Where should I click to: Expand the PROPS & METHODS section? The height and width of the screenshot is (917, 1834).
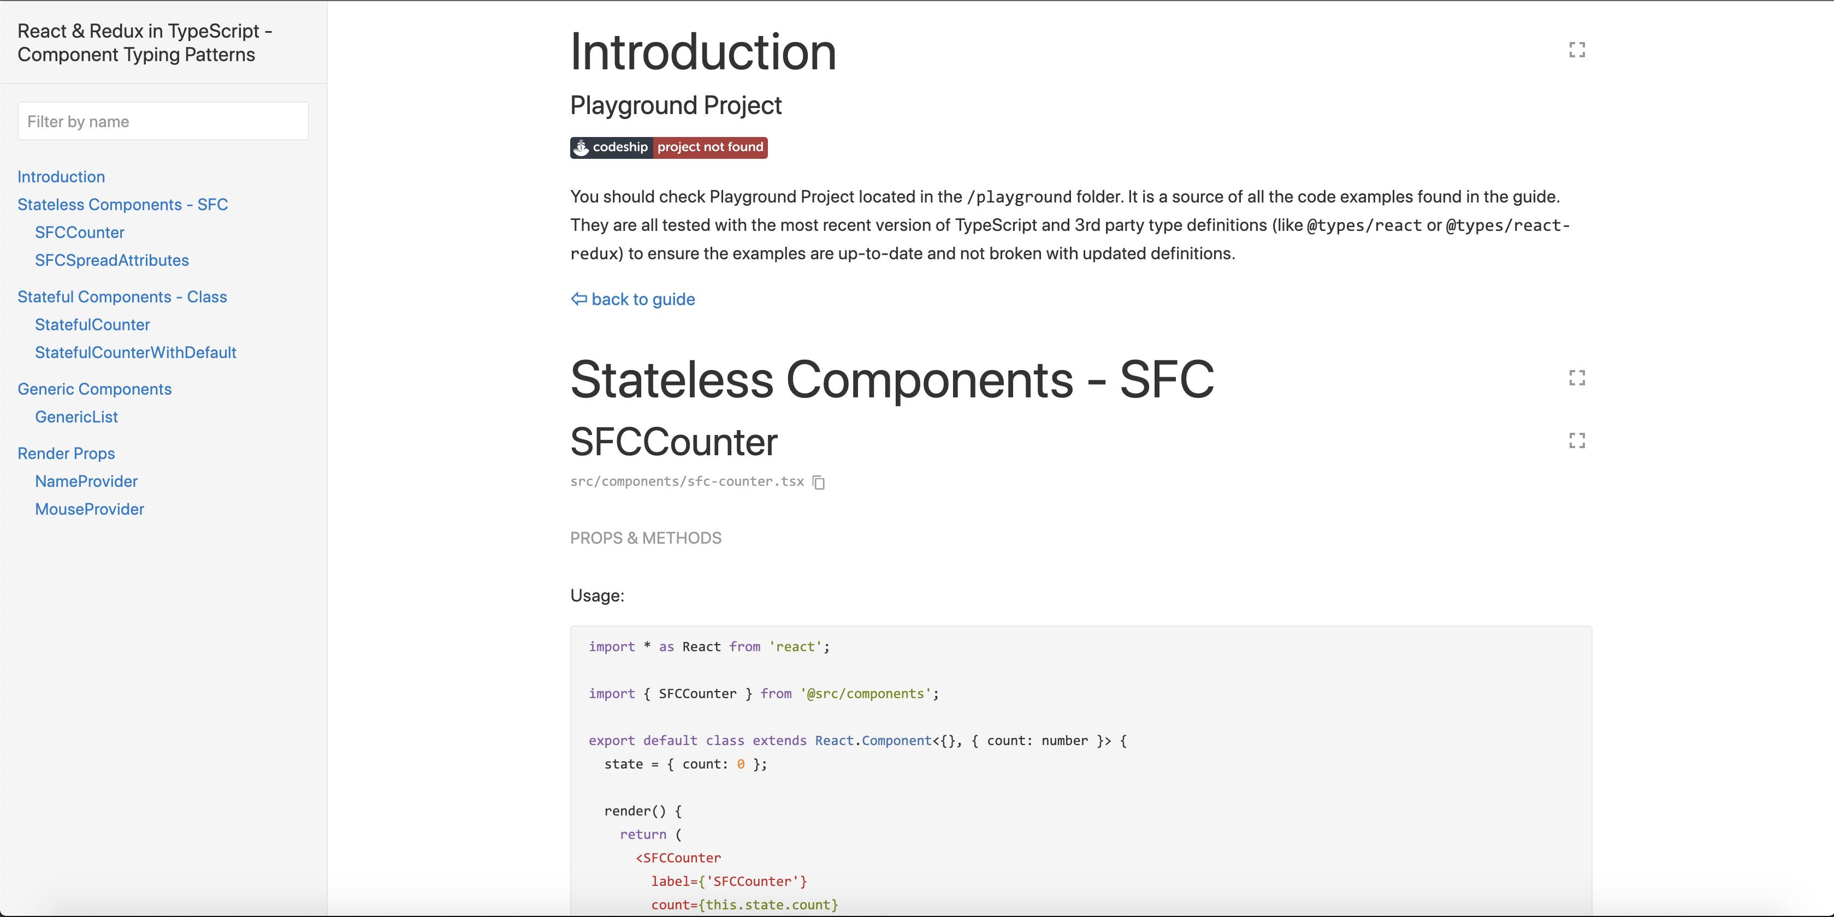646,538
